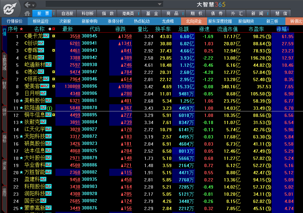Click the white dot icon in header
Viewport: 303px width, 213px height.
(x=50, y=29)
